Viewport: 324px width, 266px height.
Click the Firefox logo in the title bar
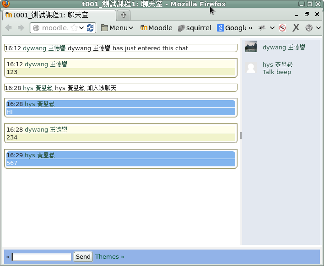click(x=6, y=4)
